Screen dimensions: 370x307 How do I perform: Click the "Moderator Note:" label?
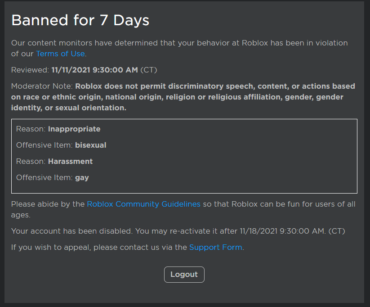click(42, 86)
